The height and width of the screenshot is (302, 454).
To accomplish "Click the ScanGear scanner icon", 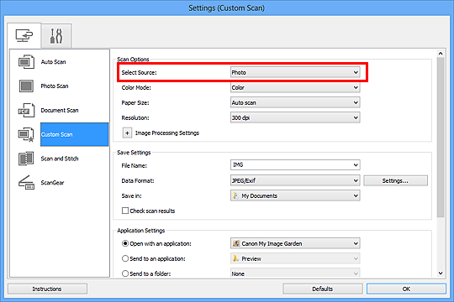I will tap(26, 182).
